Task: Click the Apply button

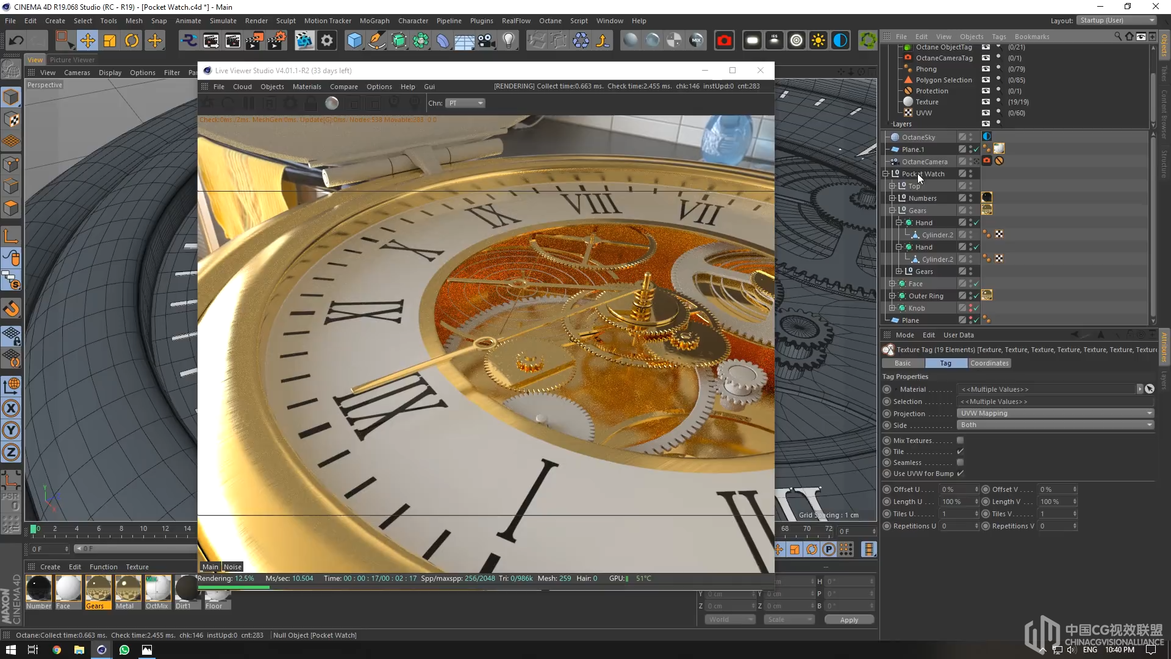Action: pyautogui.click(x=849, y=619)
